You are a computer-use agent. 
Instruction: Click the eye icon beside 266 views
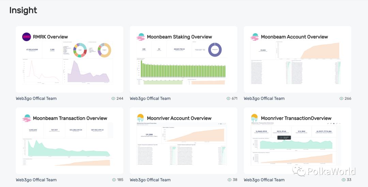341,98
